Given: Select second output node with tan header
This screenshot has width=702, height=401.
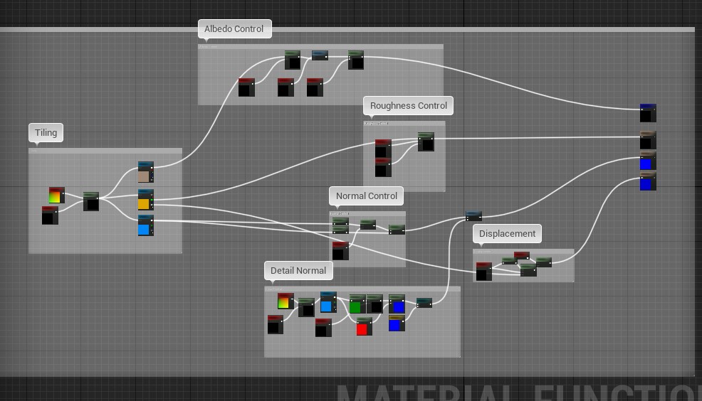Looking at the screenshot, I should pyautogui.click(x=648, y=140).
